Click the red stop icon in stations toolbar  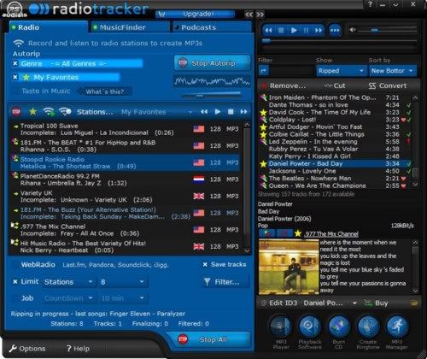click(x=16, y=112)
